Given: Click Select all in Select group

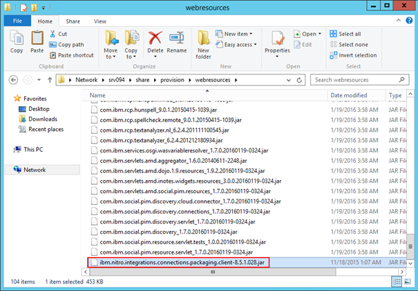Looking at the screenshot, I should (350, 34).
